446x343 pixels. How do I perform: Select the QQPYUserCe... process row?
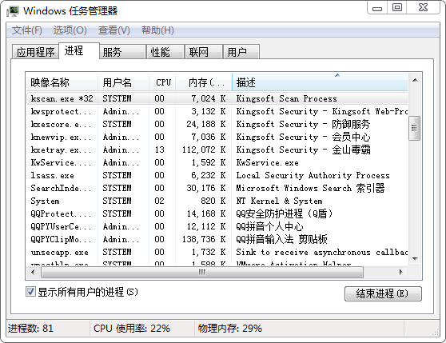(217, 226)
